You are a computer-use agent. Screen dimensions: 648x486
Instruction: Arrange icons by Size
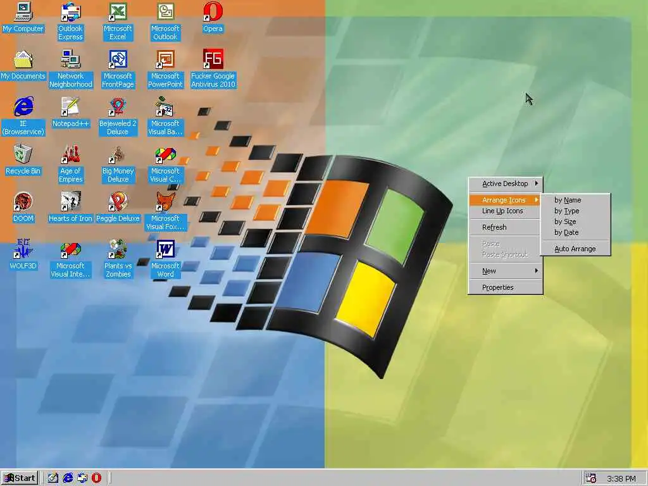point(575,221)
